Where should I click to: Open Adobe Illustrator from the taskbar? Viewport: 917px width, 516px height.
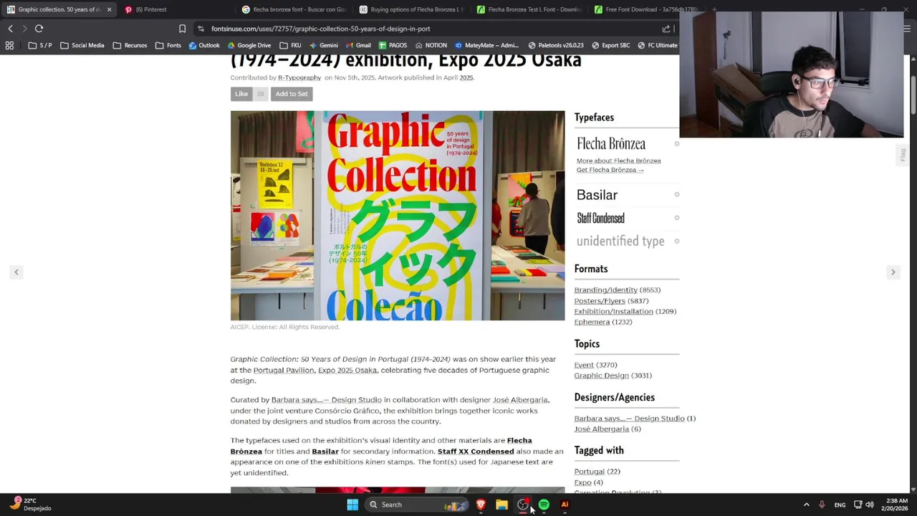(x=565, y=505)
